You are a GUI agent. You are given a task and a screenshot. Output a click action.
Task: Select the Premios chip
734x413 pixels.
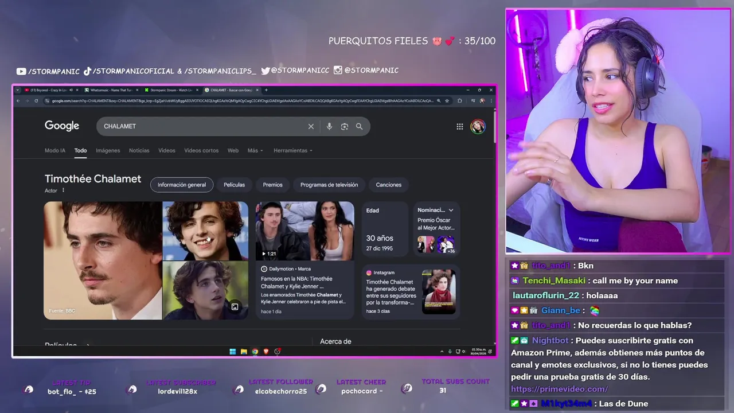point(273,185)
